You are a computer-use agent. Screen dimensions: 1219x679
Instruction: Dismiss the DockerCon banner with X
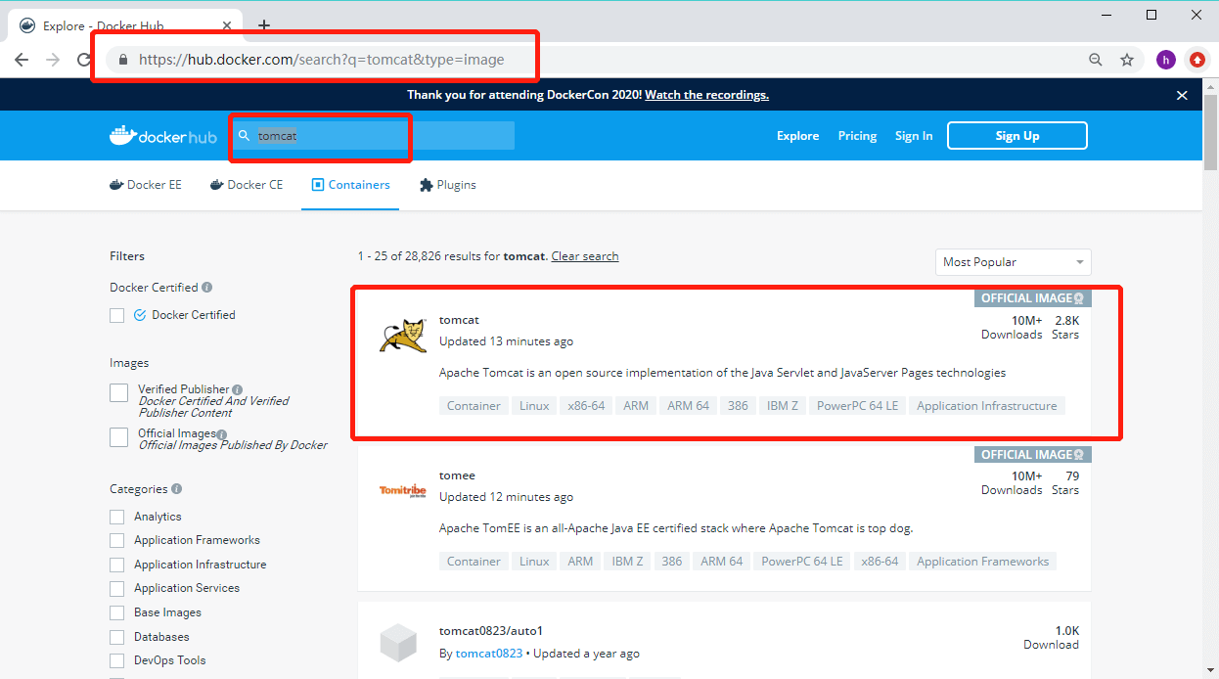coord(1182,95)
